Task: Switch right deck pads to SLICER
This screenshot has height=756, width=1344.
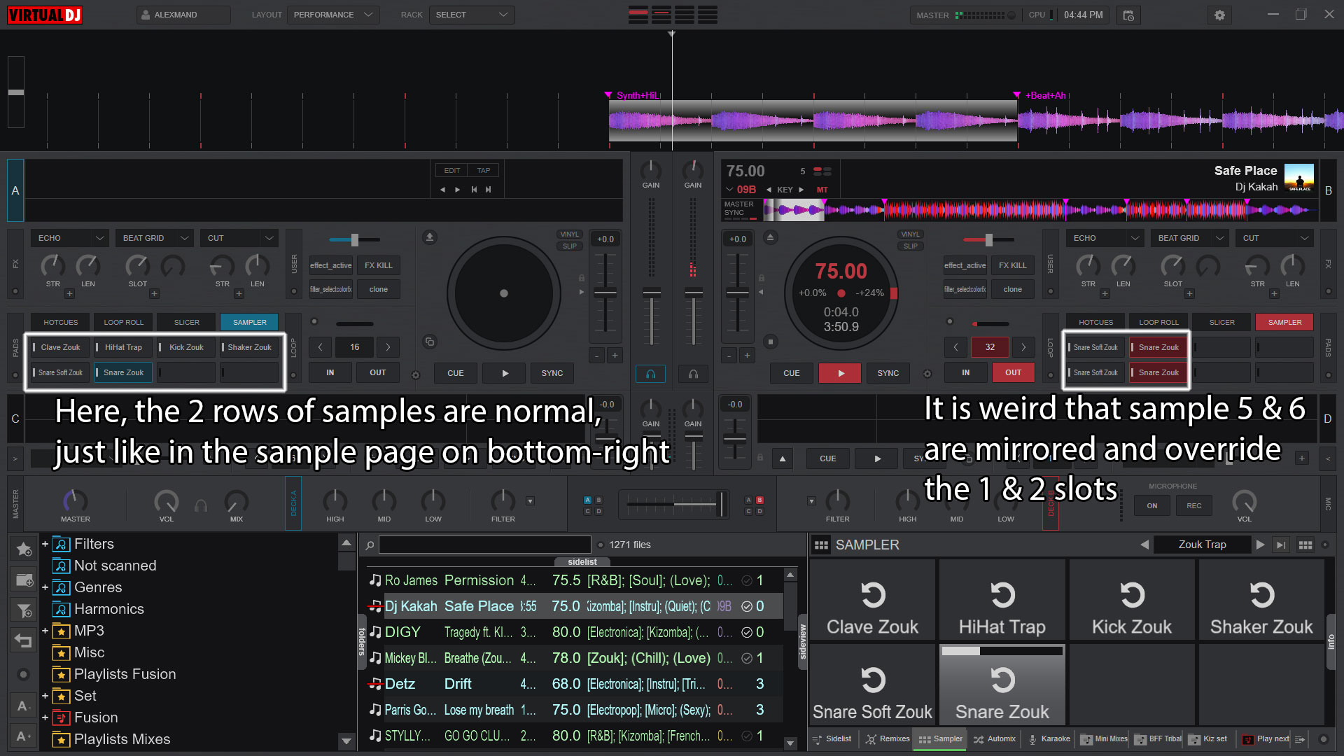Action: pyautogui.click(x=1221, y=322)
